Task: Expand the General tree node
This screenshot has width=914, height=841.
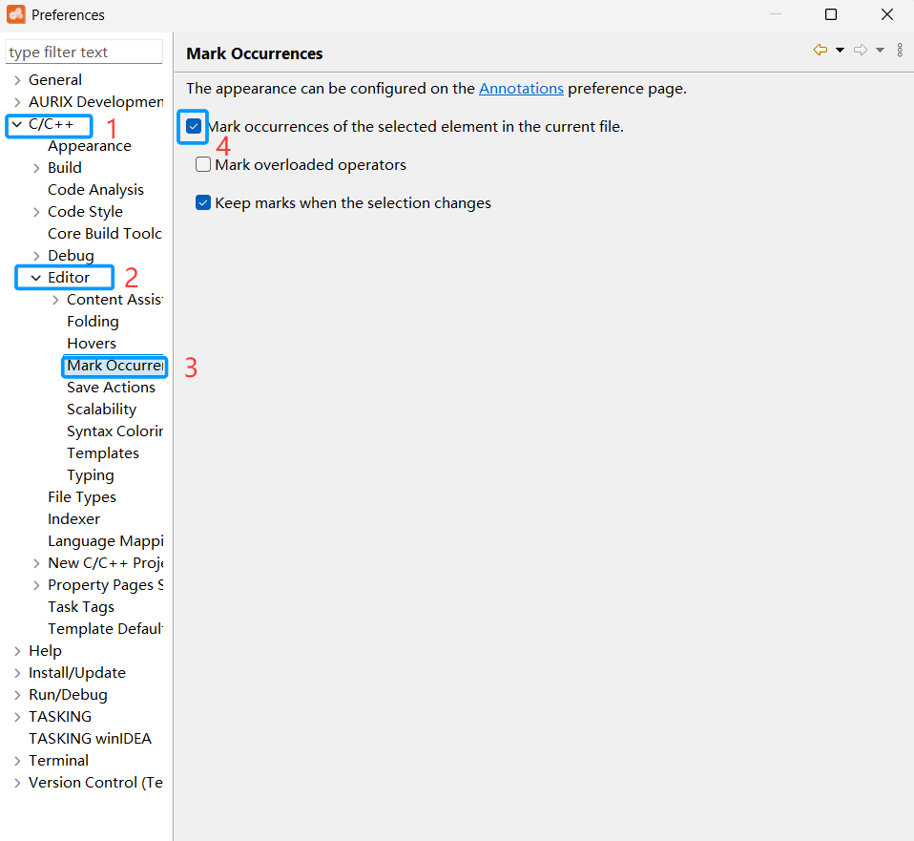Action: (17, 80)
